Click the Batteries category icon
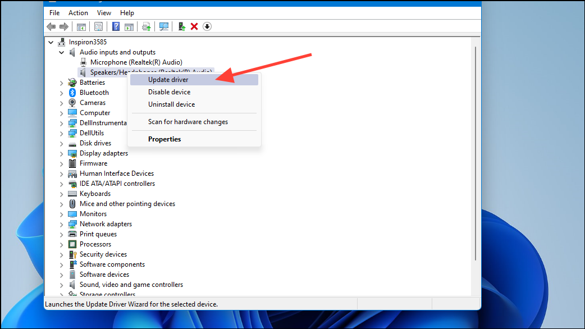The height and width of the screenshot is (329, 585). 72,83
